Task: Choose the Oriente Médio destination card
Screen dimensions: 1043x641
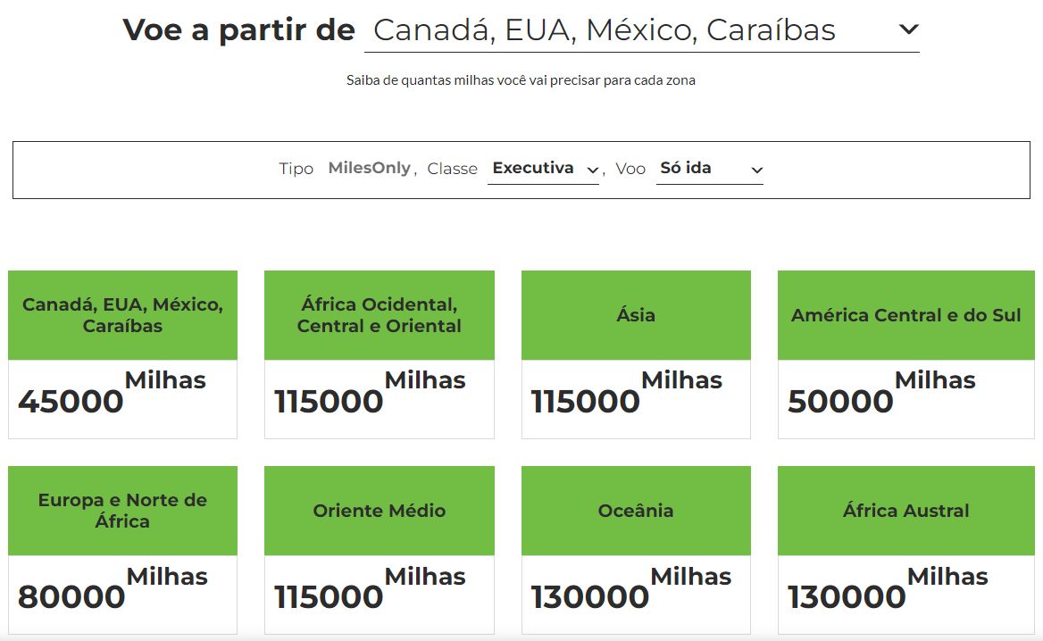Action: coord(380,550)
